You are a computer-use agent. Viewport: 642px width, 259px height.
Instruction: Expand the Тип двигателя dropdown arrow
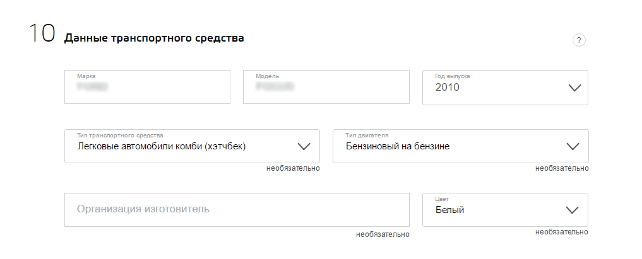(573, 146)
